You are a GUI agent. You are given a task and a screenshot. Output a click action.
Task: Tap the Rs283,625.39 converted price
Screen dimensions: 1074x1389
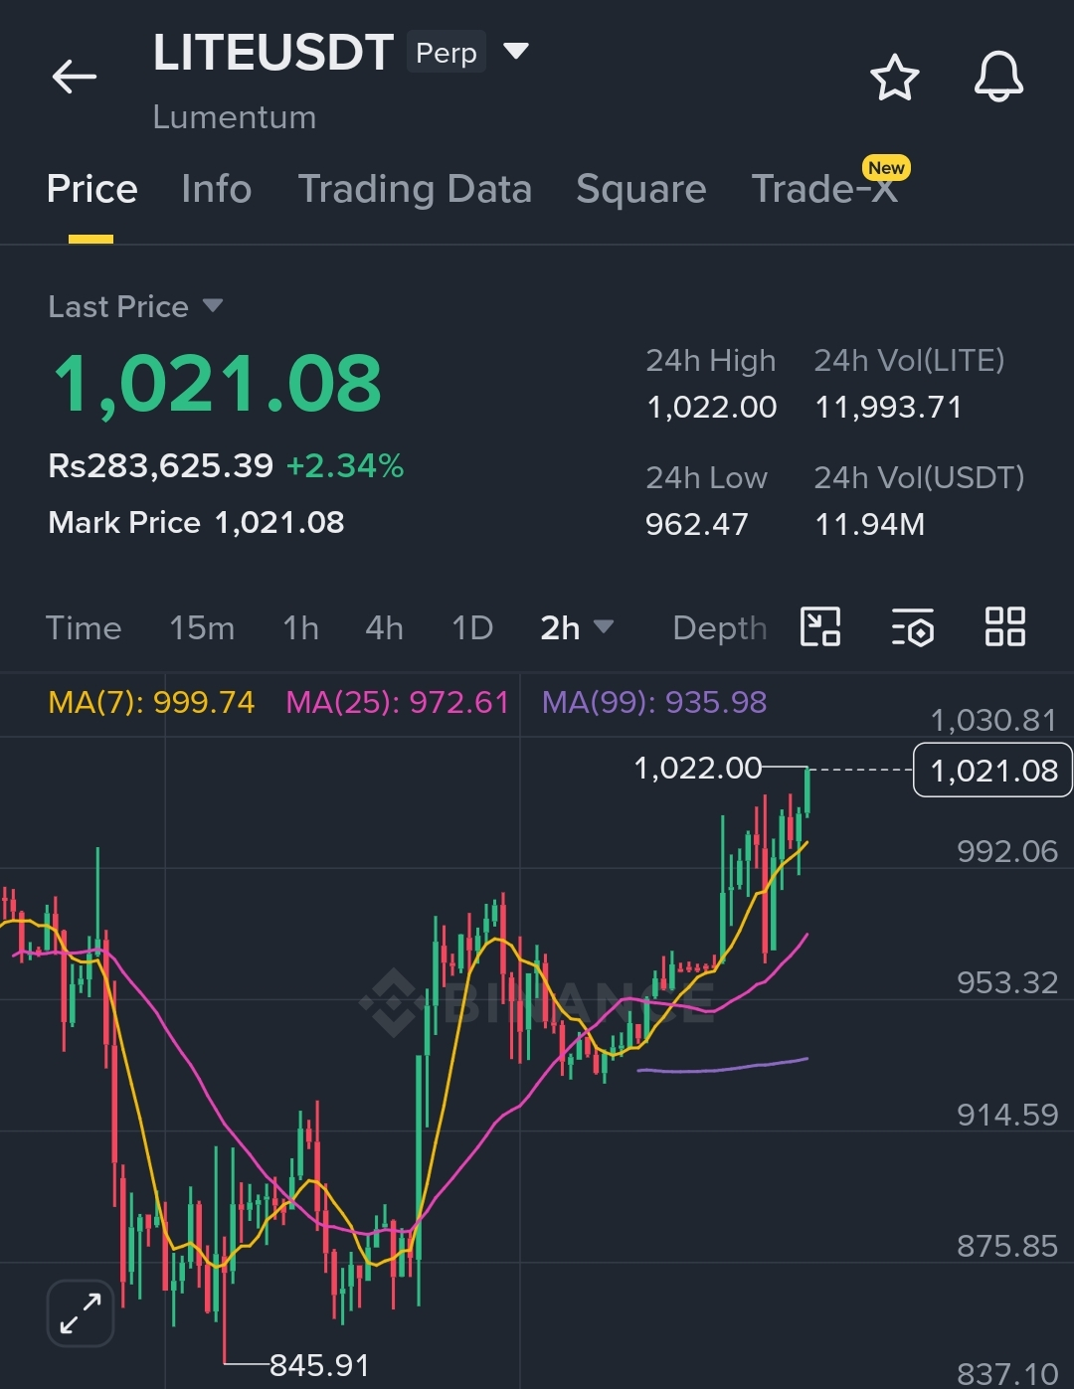(160, 465)
